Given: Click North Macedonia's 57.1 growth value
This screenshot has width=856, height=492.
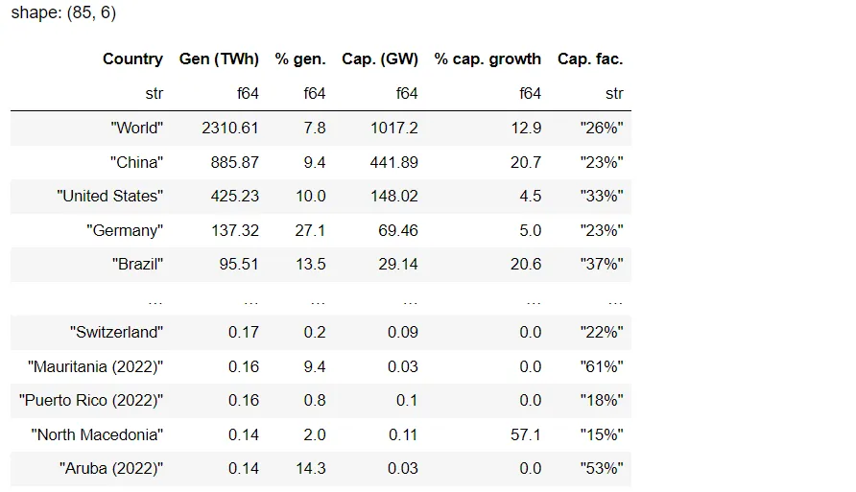Looking at the screenshot, I should click(x=525, y=435).
